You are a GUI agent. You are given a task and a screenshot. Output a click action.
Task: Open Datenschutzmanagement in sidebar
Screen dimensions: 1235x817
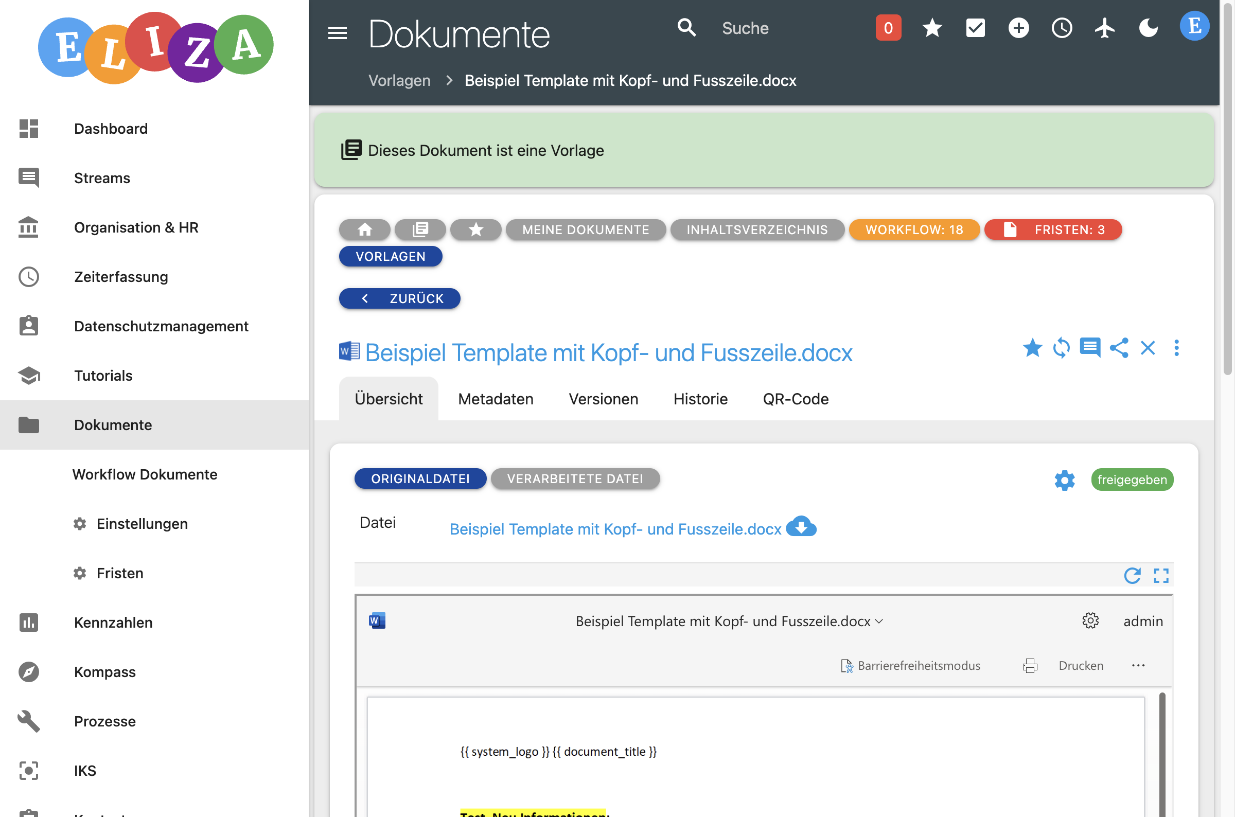(154, 326)
